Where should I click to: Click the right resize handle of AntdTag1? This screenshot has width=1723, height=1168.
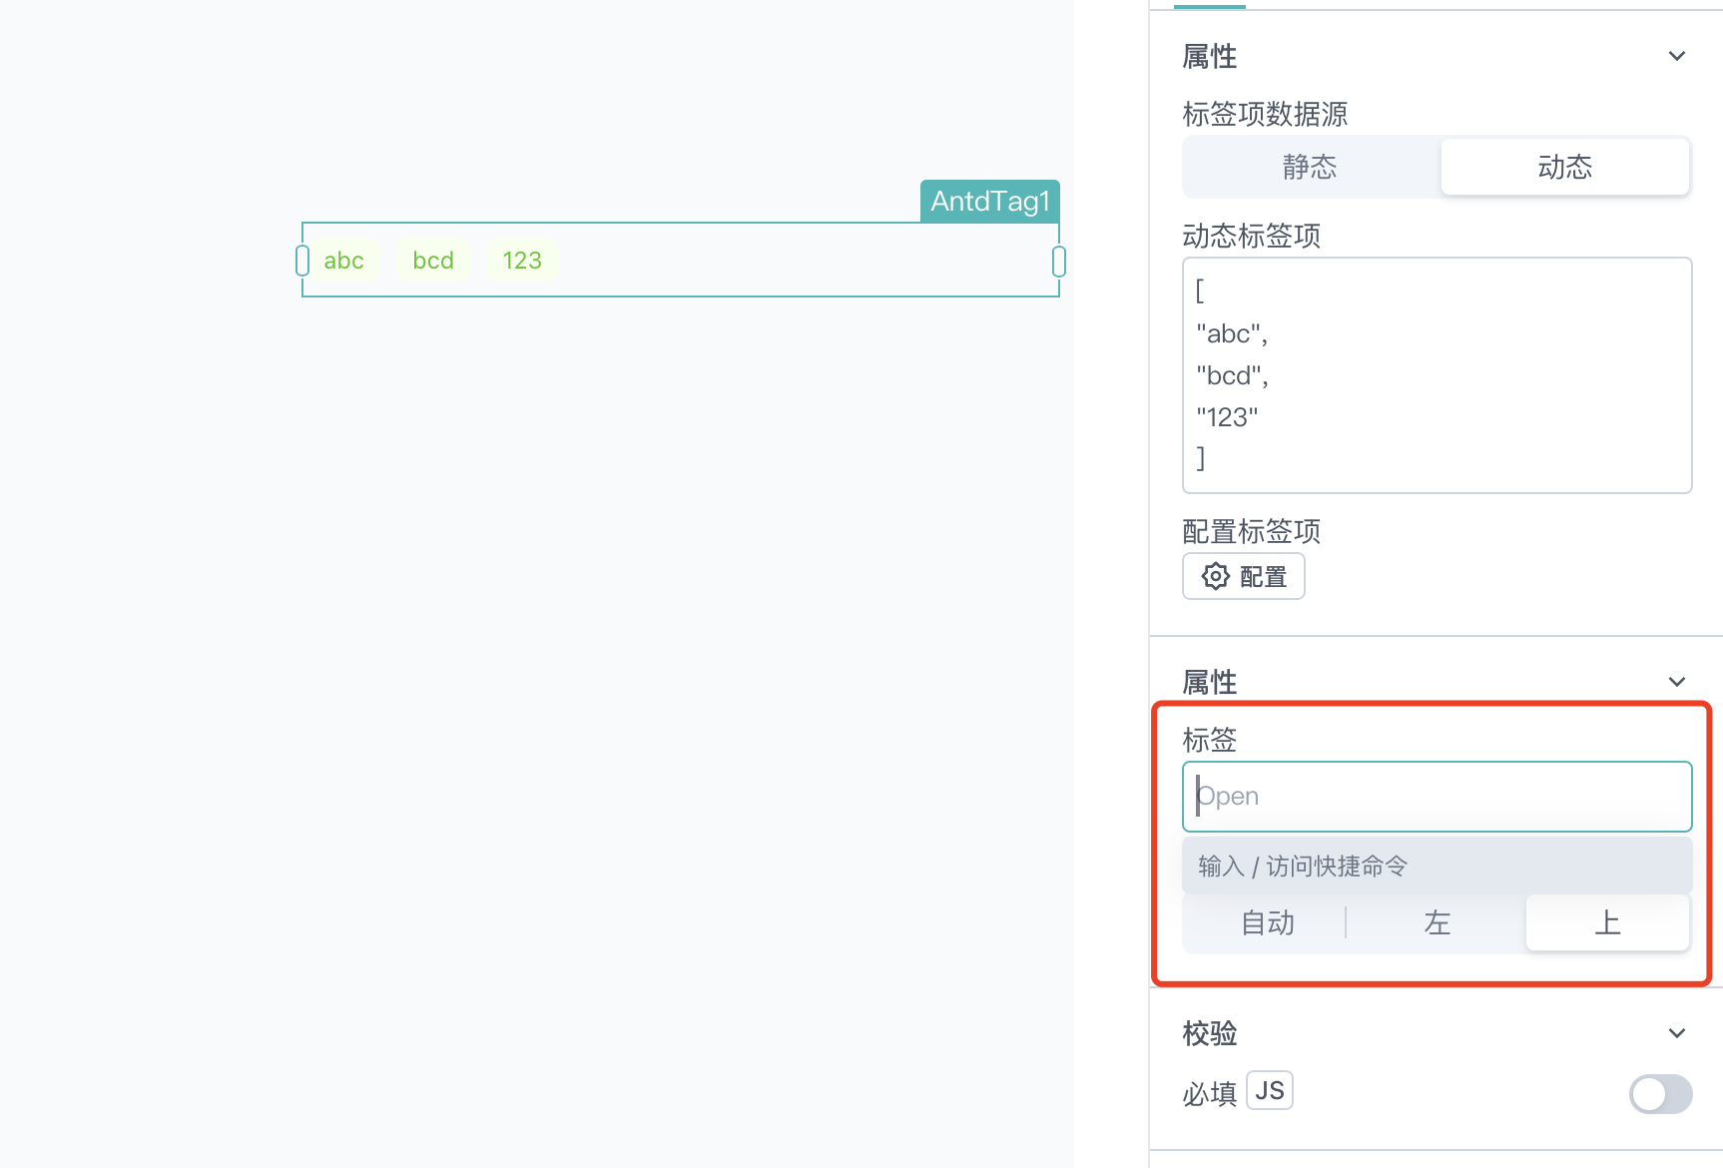[1059, 261]
